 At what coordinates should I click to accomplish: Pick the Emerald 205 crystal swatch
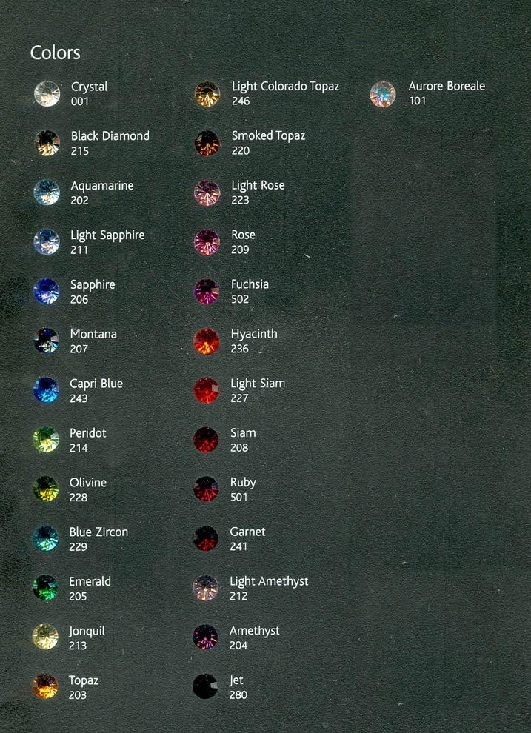45,588
